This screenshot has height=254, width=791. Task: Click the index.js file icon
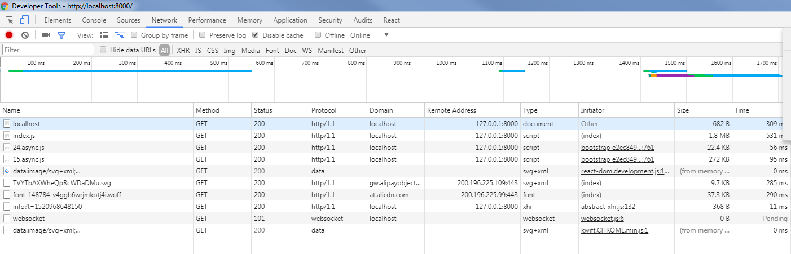(x=7, y=135)
